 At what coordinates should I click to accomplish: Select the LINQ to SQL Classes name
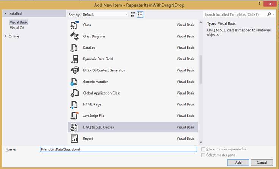tap(98, 127)
